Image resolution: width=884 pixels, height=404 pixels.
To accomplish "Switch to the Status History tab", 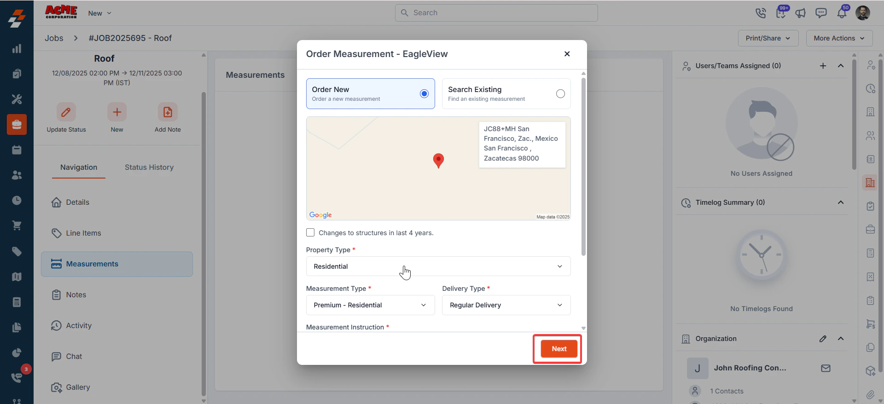I will (x=149, y=167).
